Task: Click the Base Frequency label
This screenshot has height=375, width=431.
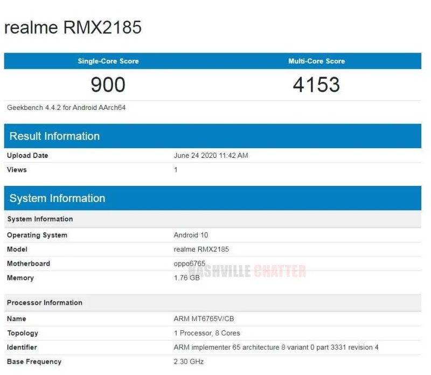Action: point(34,362)
